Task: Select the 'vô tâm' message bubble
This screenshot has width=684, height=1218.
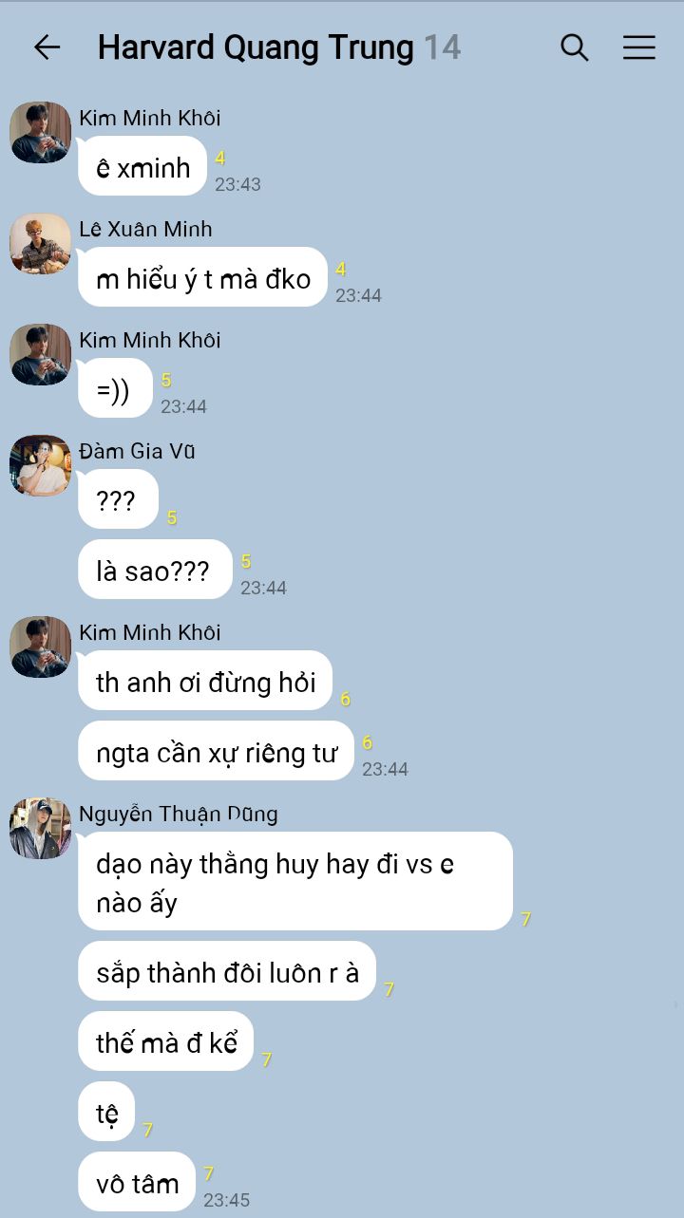Action: [x=137, y=1182]
